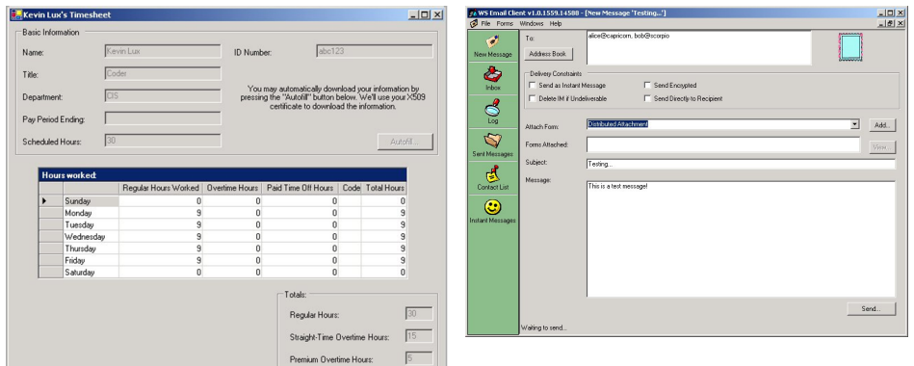Open the Forms menu
The image size is (914, 366).
point(505,24)
